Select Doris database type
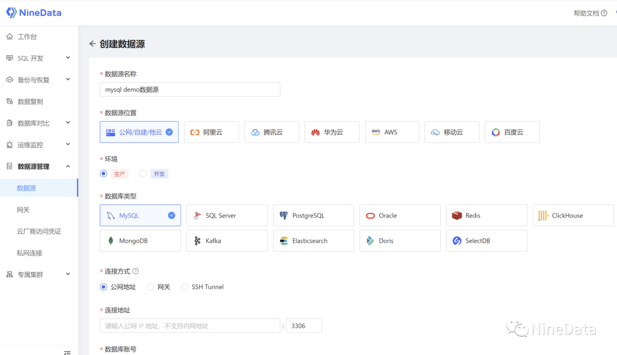The height and width of the screenshot is (355, 617). (x=400, y=241)
